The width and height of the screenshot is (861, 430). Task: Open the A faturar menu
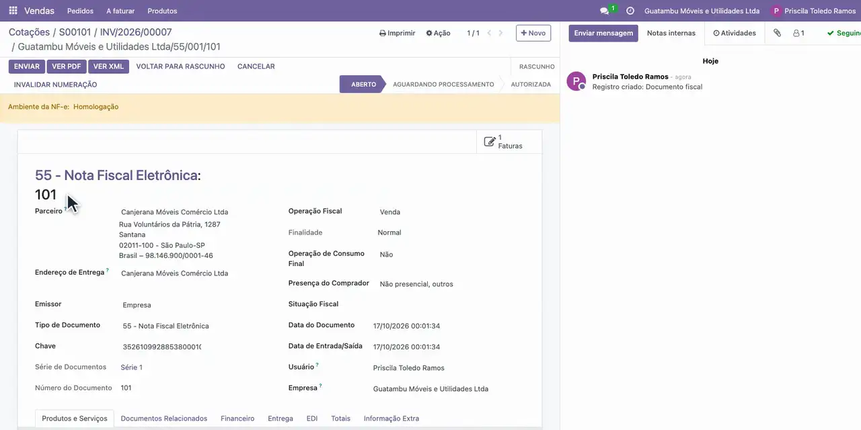tap(120, 11)
